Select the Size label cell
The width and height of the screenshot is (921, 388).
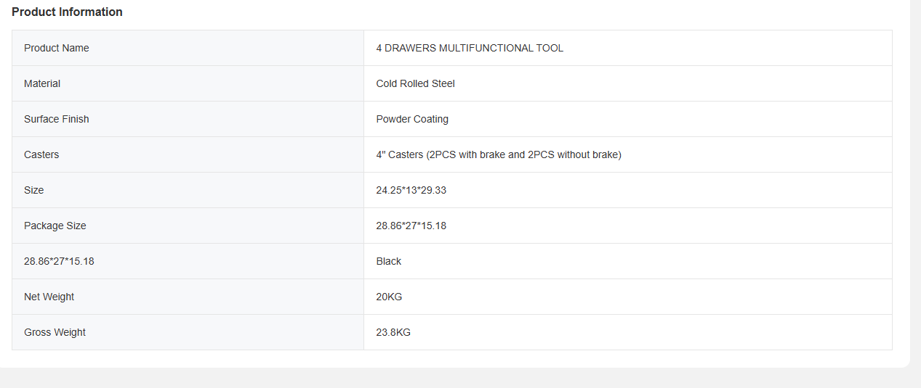[x=34, y=190]
